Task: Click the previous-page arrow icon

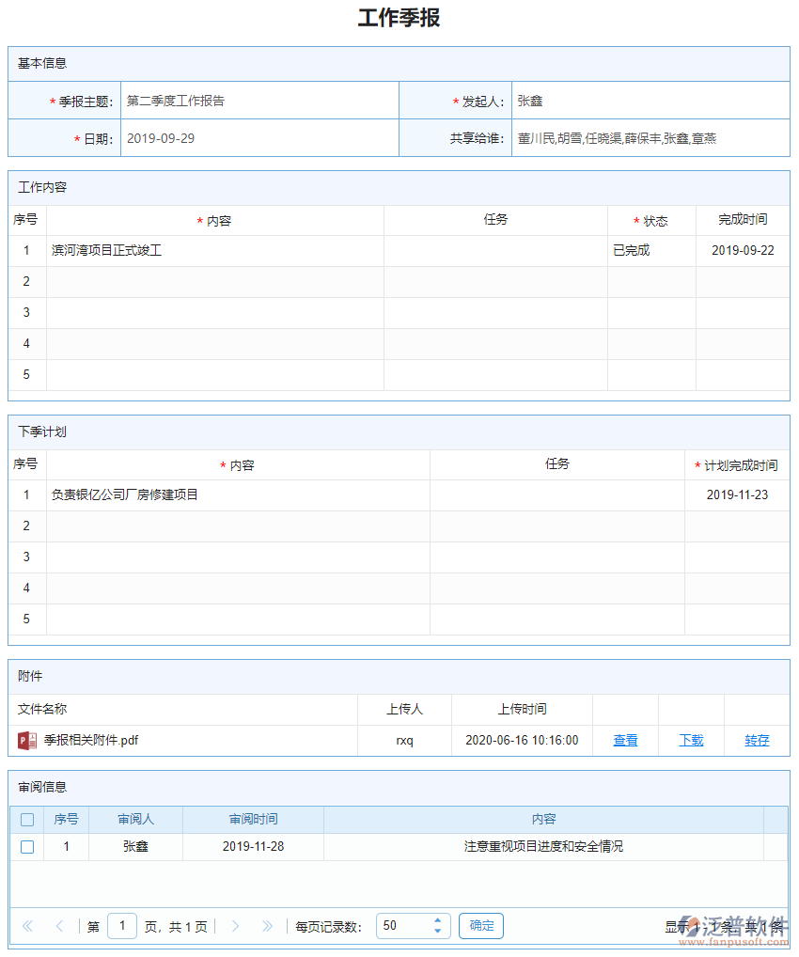Action: pos(59,926)
